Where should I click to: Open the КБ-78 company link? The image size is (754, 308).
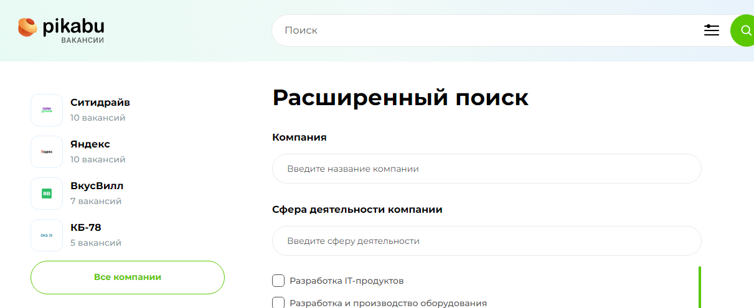(86, 228)
